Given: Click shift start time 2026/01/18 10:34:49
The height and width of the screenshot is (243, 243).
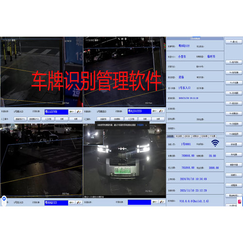Looking at the screenshot, I should (x=193, y=179).
